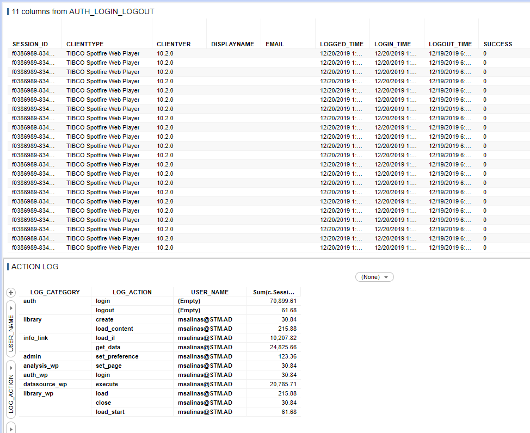This screenshot has height=433, width=530.
Task: Click the '11 columns from AUTH_LOGIN_LOGOUT' title
Action: 83,11
